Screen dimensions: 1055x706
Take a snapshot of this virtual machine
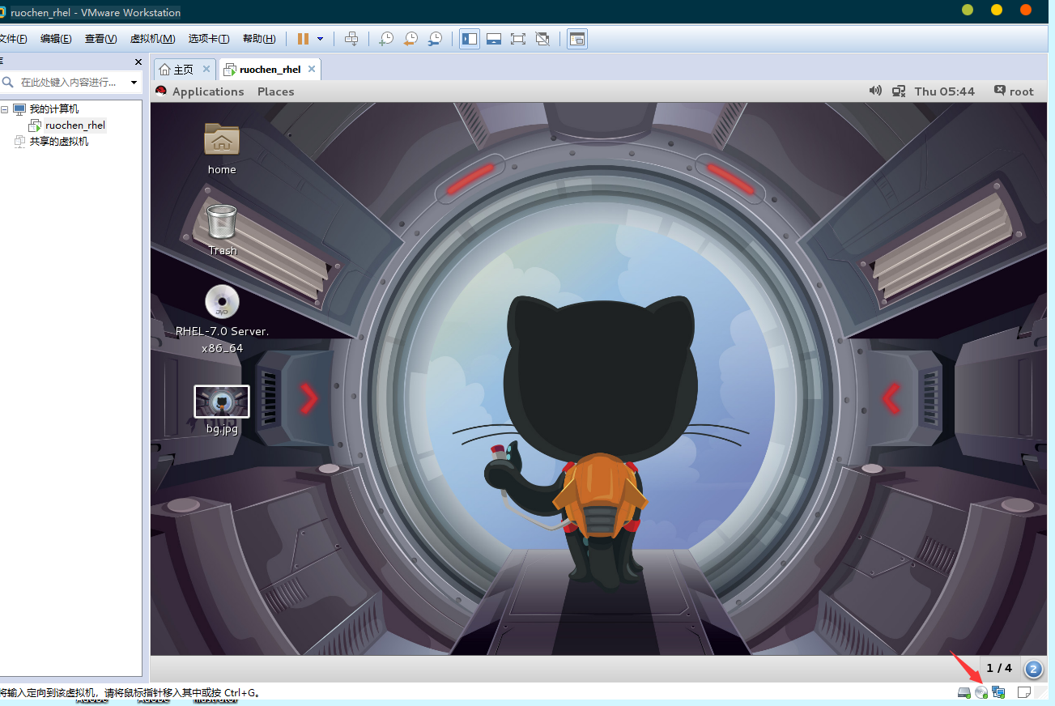[386, 39]
